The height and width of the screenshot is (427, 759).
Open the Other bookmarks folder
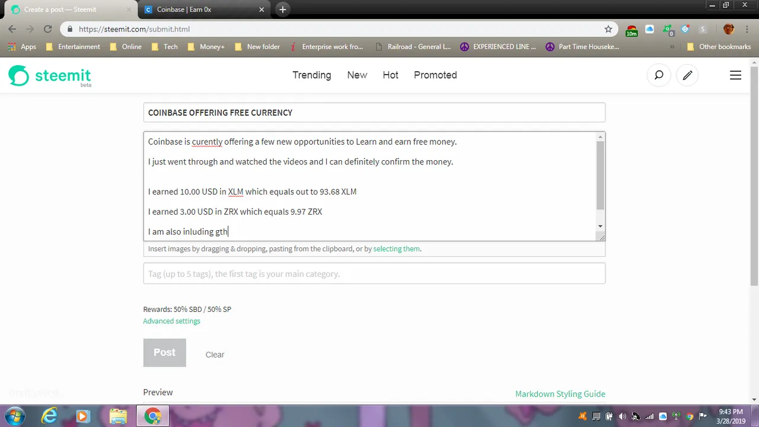(719, 46)
